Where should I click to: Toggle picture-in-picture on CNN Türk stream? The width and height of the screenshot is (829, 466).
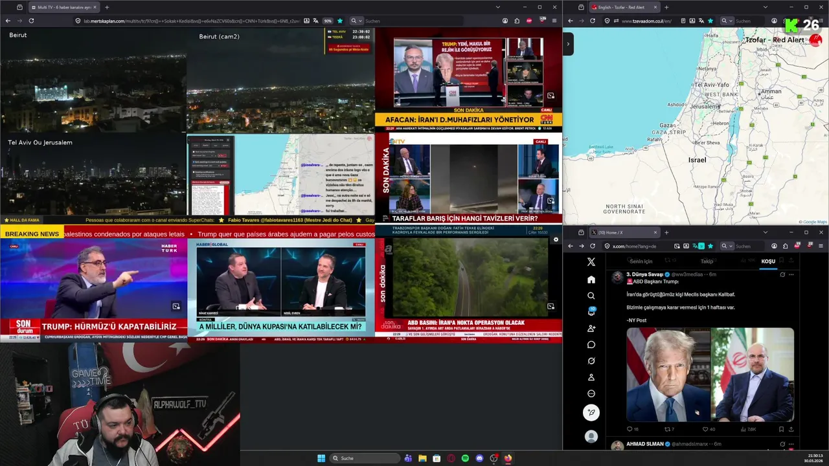(x=551, y=96)
